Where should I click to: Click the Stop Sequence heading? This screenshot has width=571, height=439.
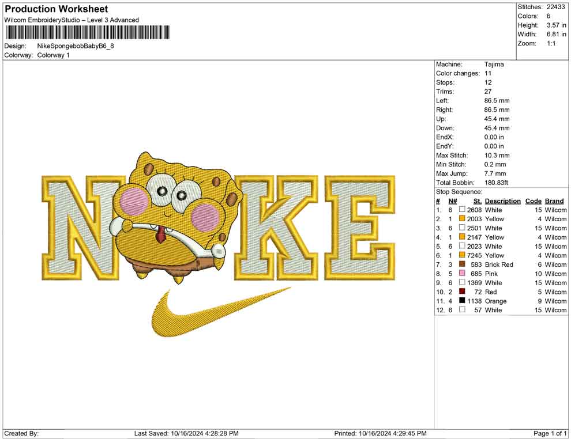459,192
